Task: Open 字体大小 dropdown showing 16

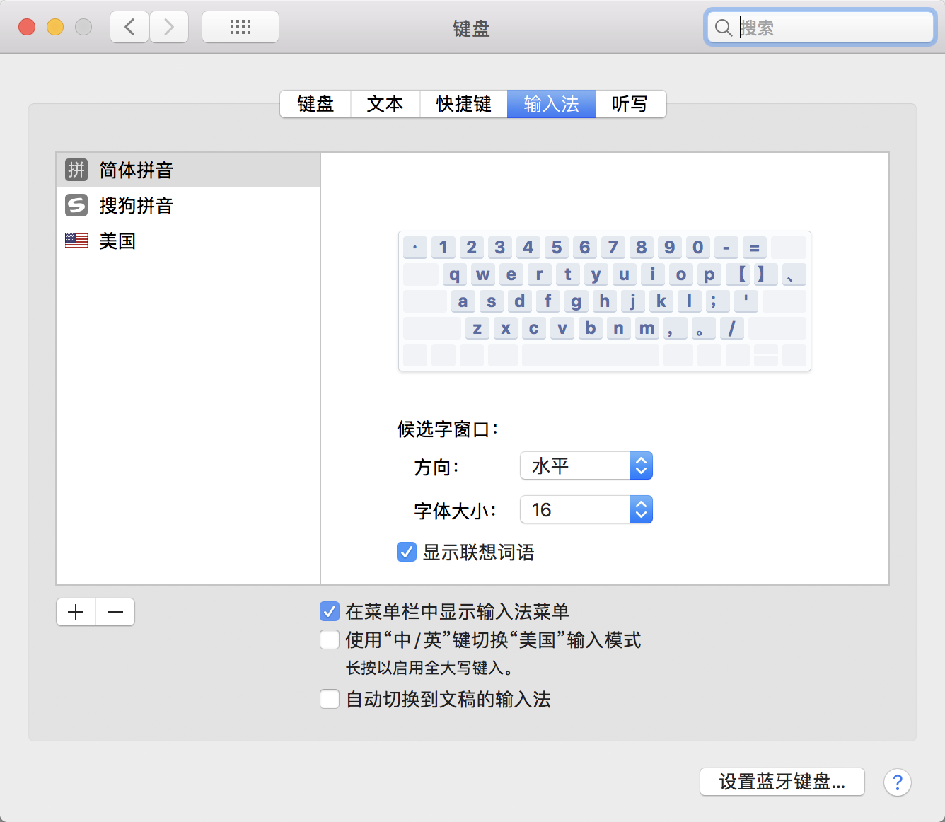Action: click(x=586, y=510)
